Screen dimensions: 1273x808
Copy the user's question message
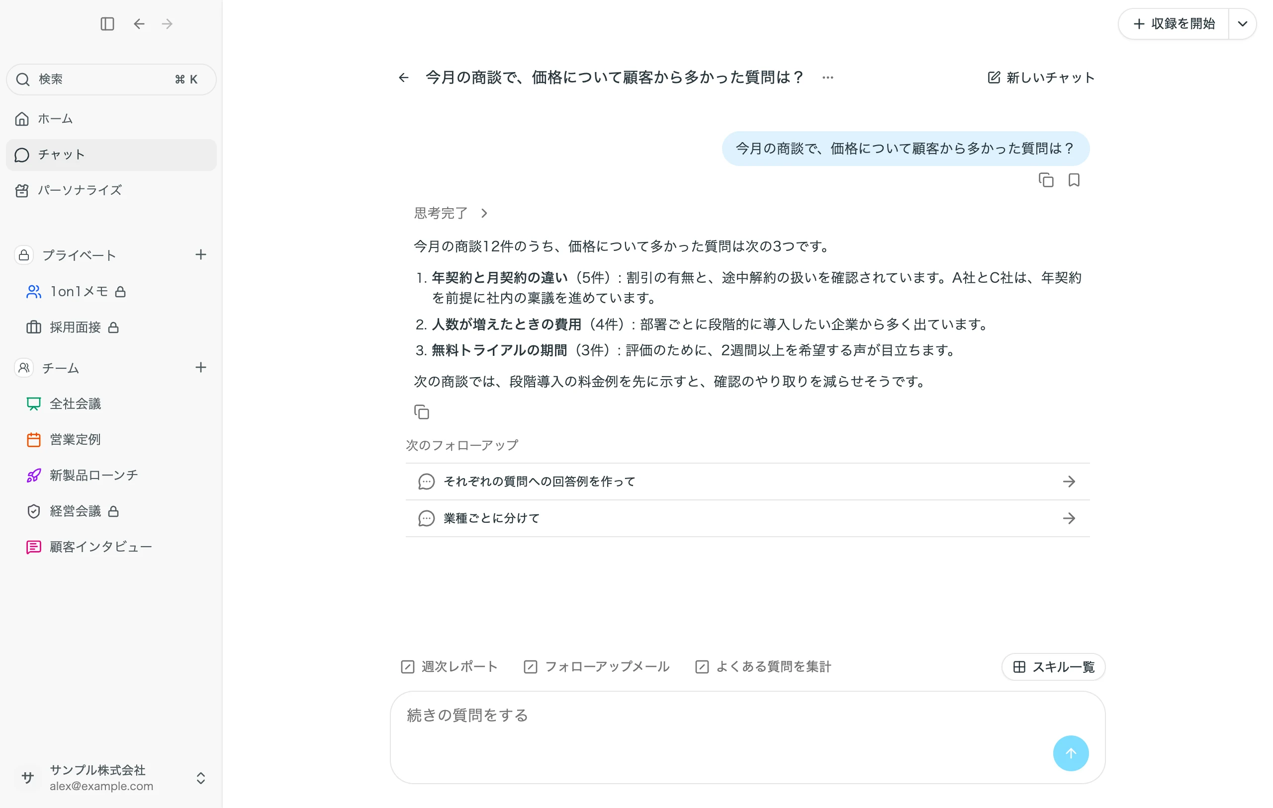pyautogui.click(x=1046, y=180)
